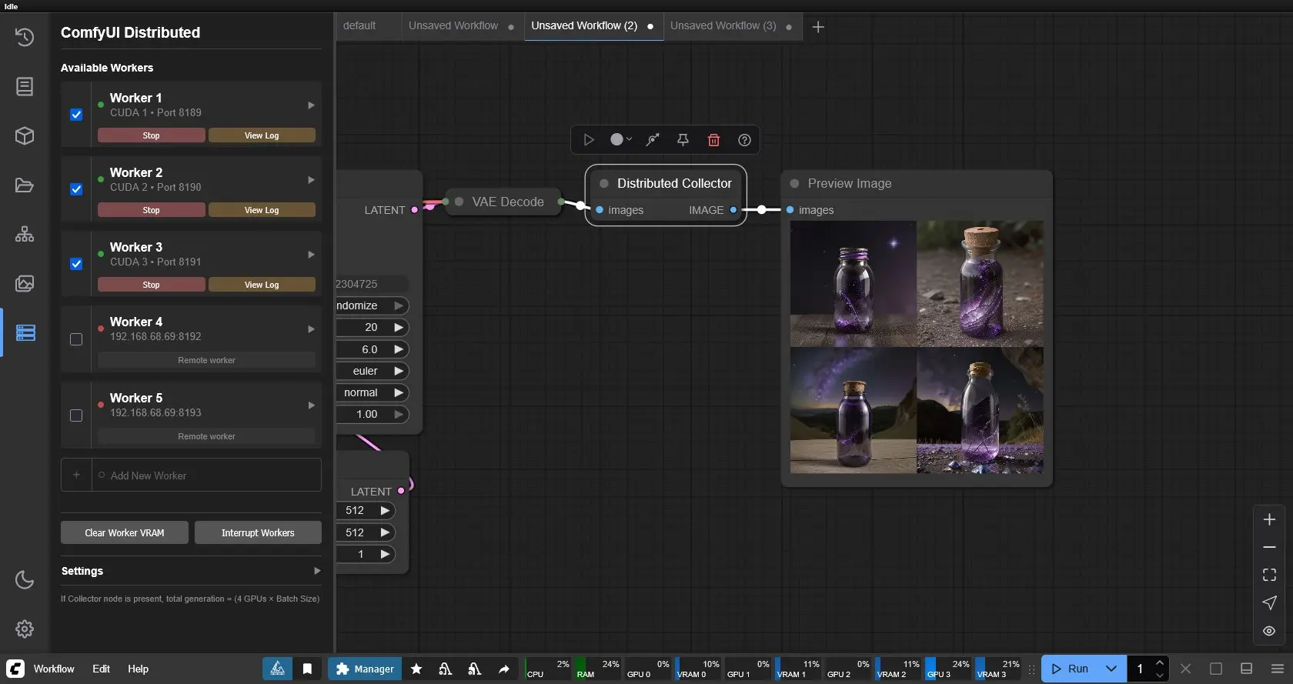Uncheck the Worker 1 checkbox

(x=76, y=115)
